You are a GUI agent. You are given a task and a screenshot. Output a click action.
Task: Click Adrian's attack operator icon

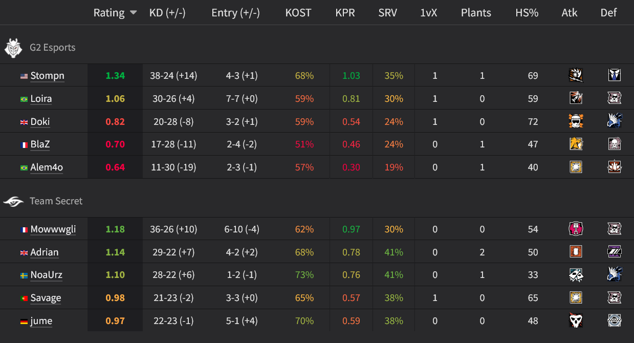pos(576,252)
